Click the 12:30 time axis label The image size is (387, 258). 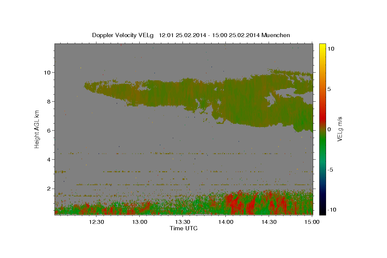[x=96, y=222]
